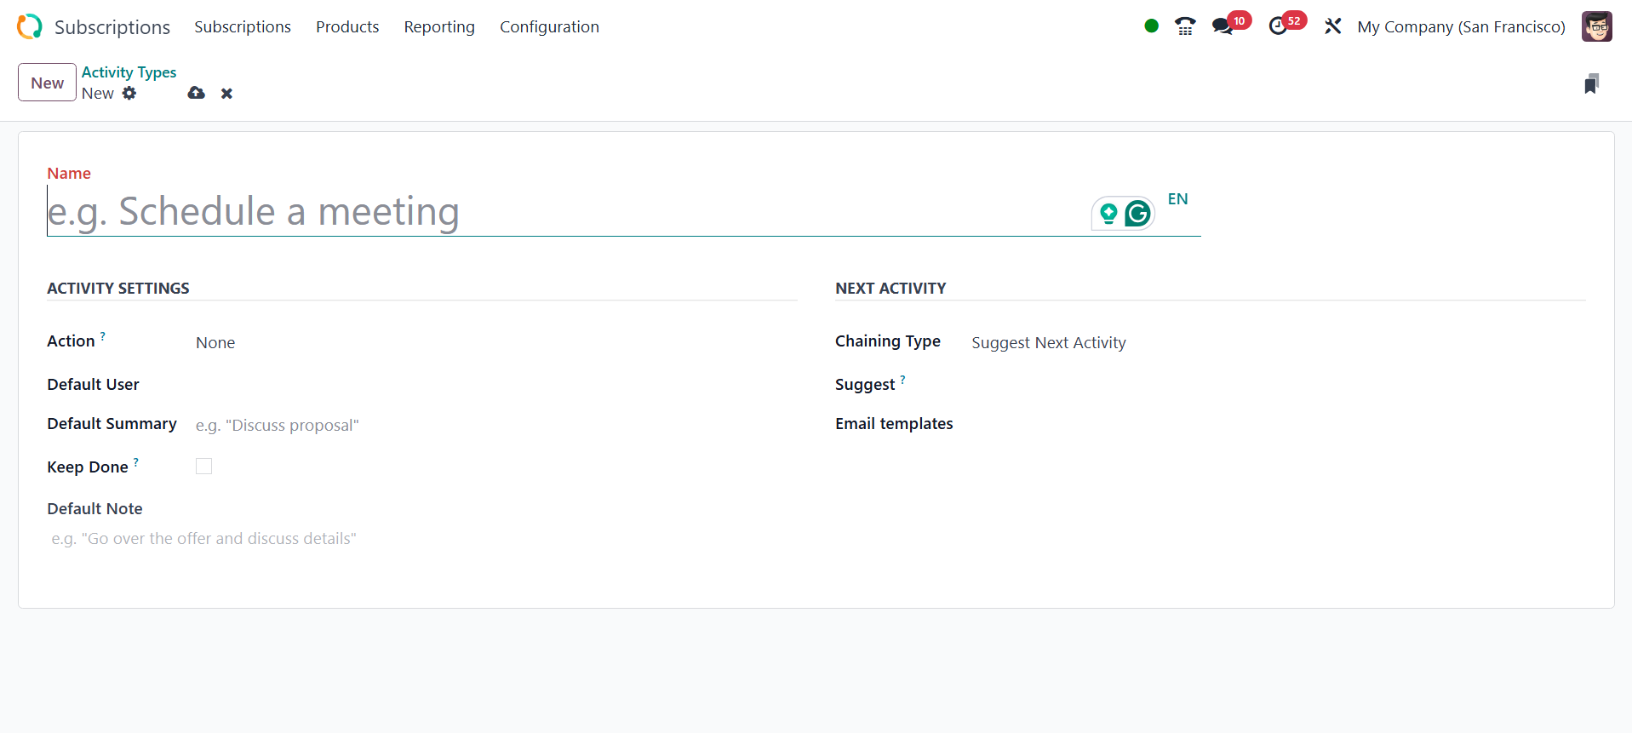The height and width of the screenshot is (733, 1632).
Task: Click the bookmark icon at top right
Action: (x=1591, y=83)
